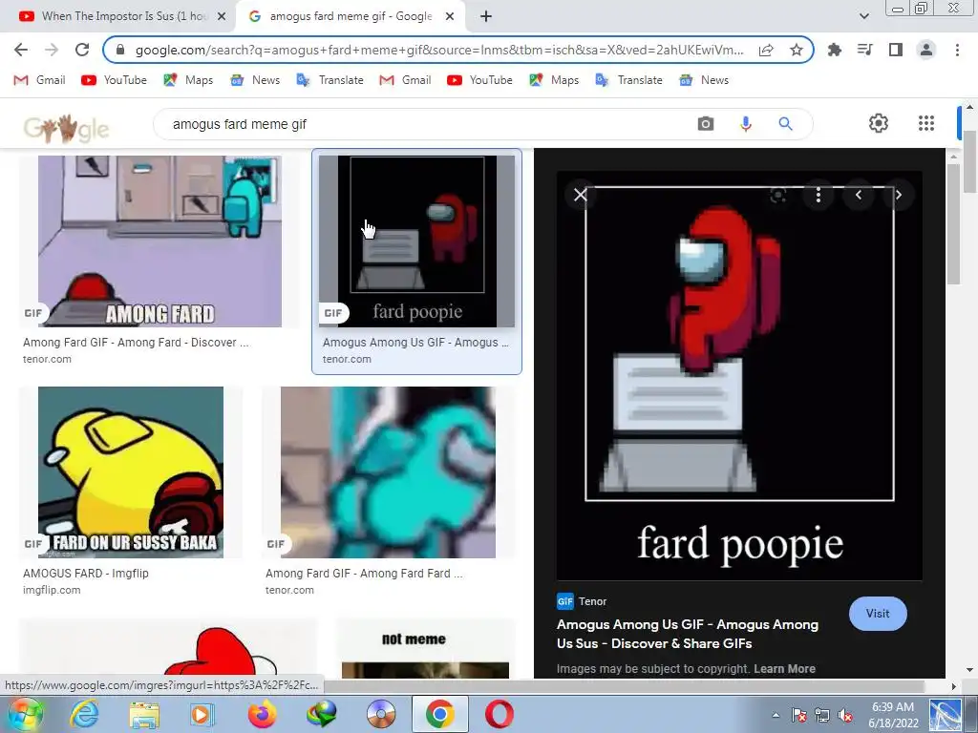Open the Google apps grid
Image resolution: width=978 pixels, height=733 pixels.
pyautogui.click(x=926, y=123)
